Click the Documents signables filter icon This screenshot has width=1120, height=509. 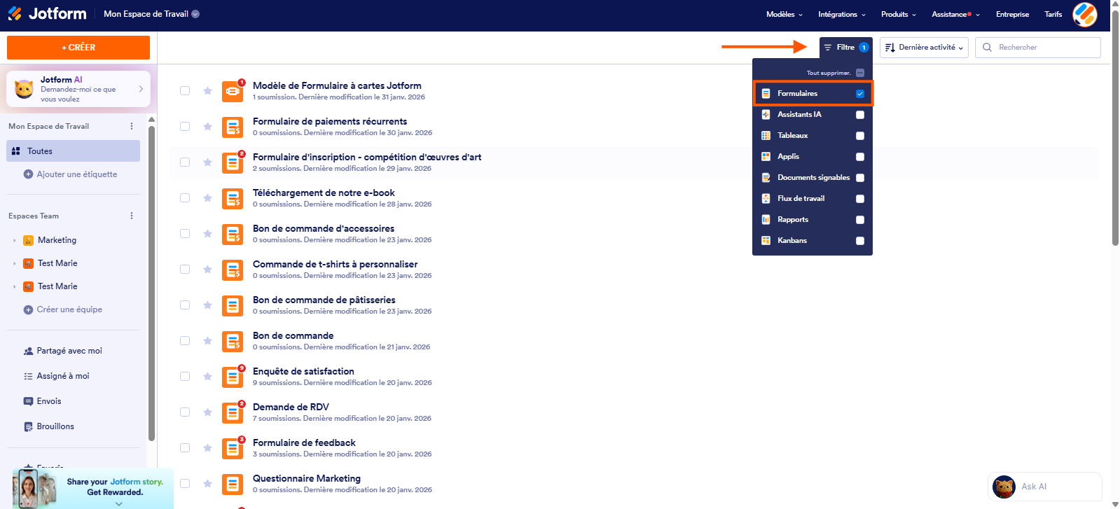pyautogui.click(x=766, y=177)
